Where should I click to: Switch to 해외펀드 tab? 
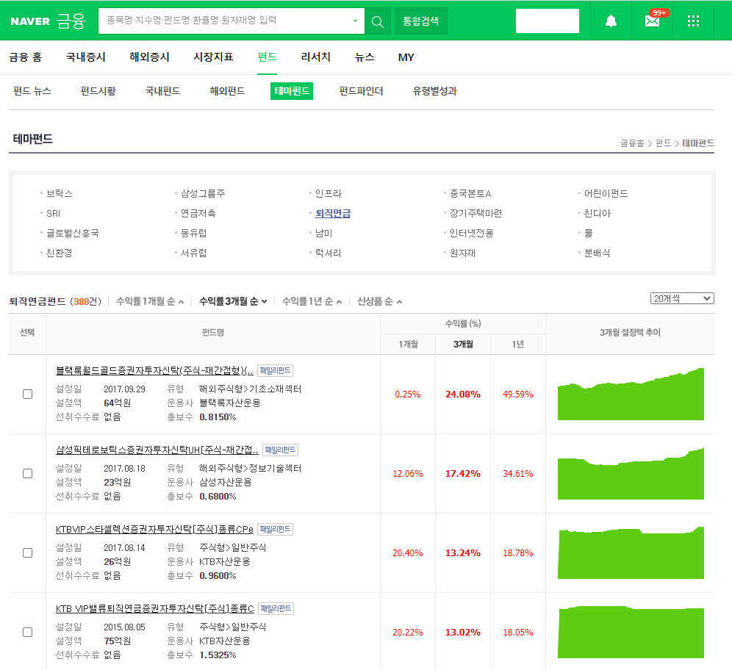[227, 91]
